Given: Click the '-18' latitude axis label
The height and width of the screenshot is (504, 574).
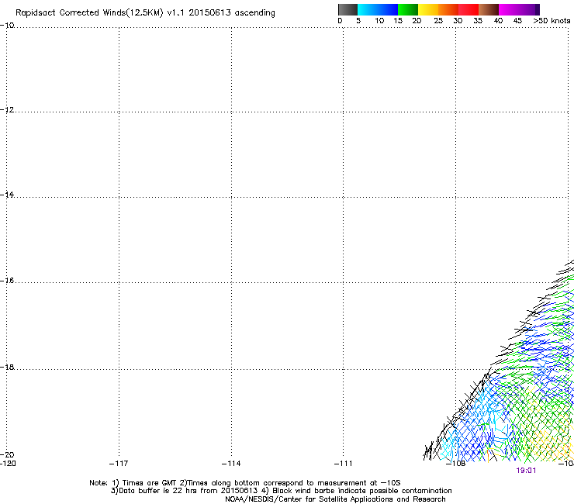Looking at the screenshot, I should [x=7, y=367].
